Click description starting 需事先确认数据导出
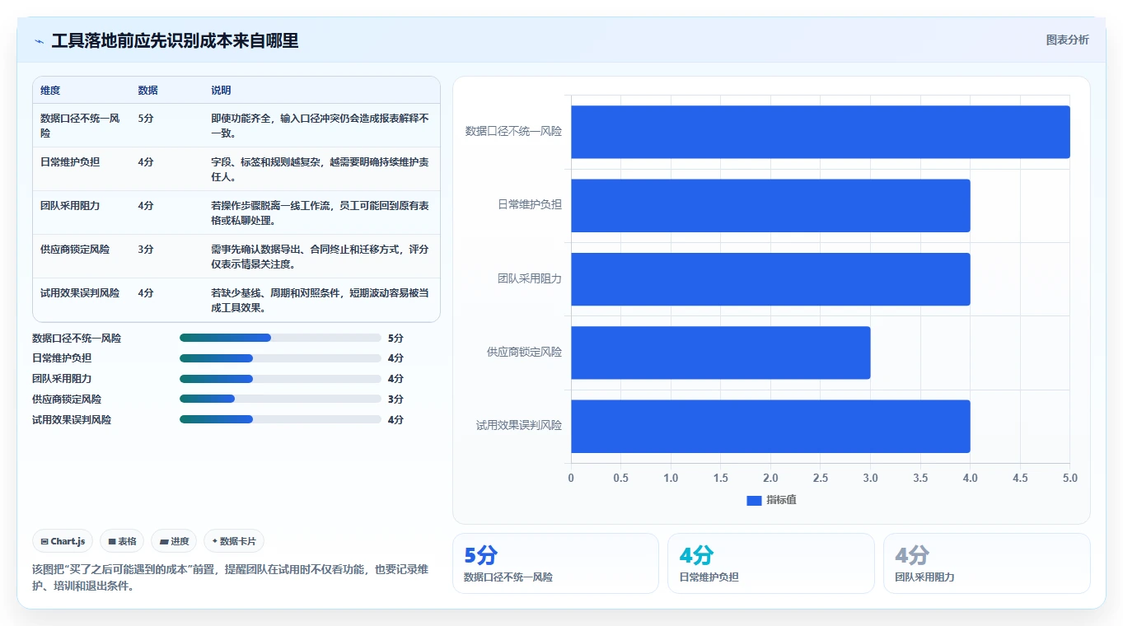Image resolution: width=1123 pixels, height=626 pixels. coord(321,256)
